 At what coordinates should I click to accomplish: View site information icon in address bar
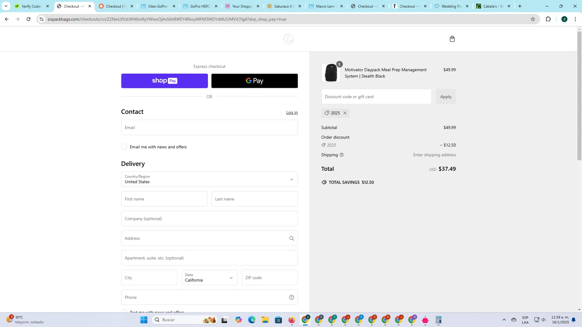pyautogui.click(x=42, y=19)
